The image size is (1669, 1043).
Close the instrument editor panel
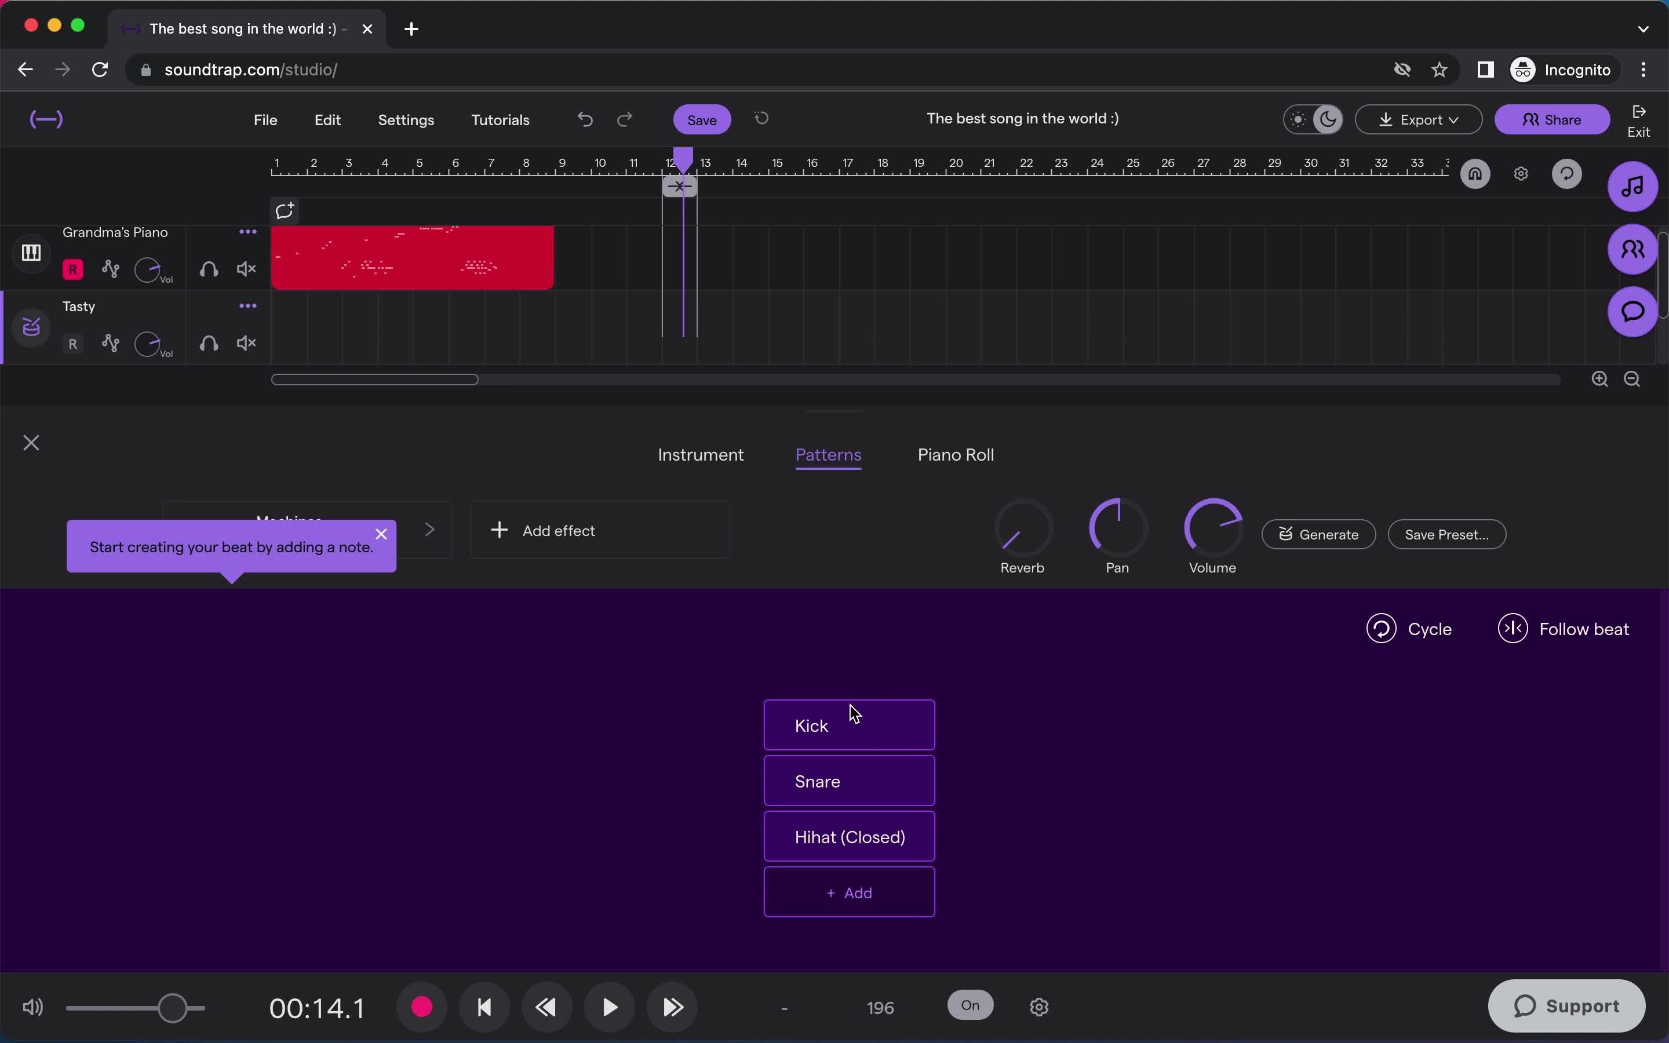[31, 443]
